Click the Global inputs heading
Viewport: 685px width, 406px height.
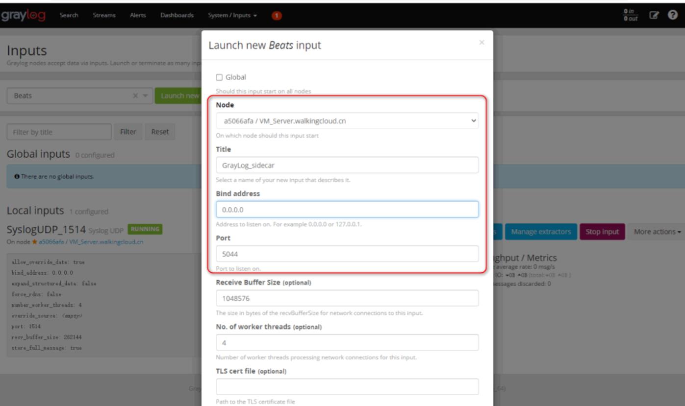[38, 155]
